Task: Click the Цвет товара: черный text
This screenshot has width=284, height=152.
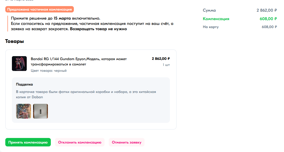Action: [49, 71]
